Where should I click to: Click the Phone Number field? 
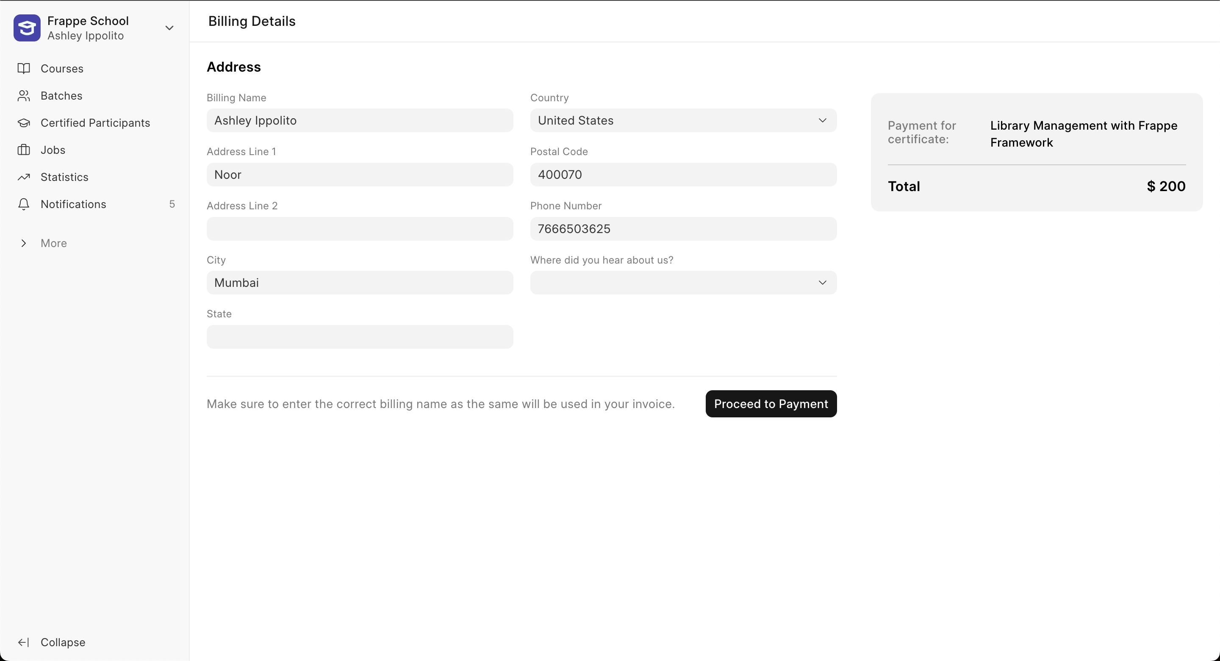(683, 228)
